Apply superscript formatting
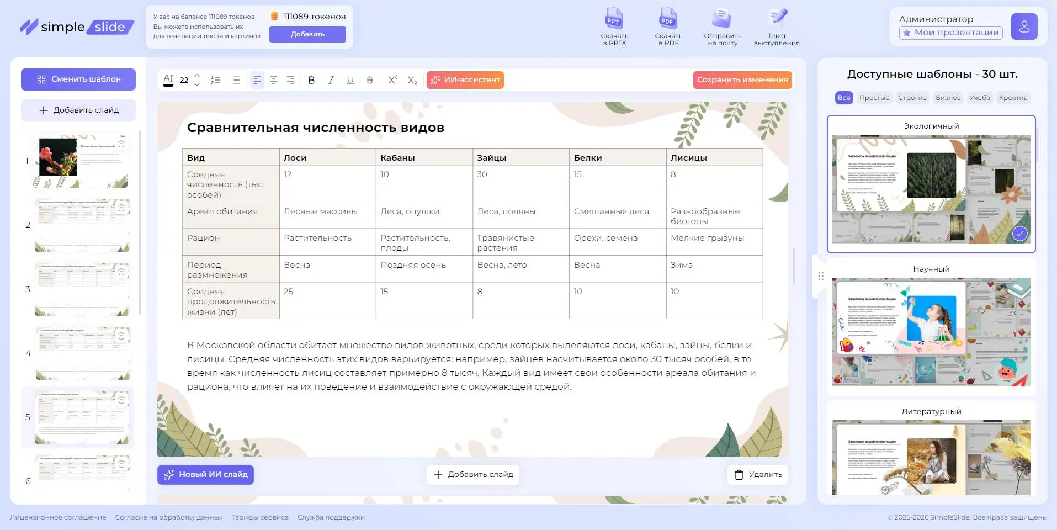This screenshot has height=530, width=1057. click(392, 80)
